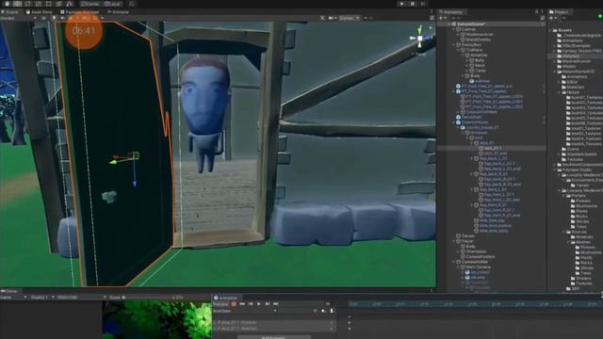Screen dimensions: 603x339
Task: Switch to the Scene tab
Action: point(10,12)
